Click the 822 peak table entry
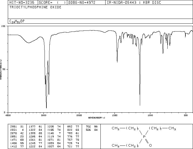This screenshot has height=149, width=193. [x=70, y=130]
